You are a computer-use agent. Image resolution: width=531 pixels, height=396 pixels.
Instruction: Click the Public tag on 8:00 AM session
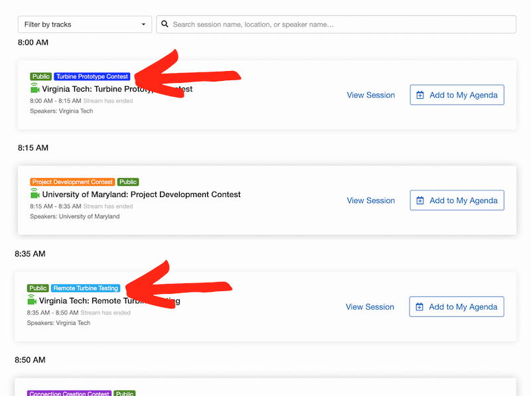(41, 77)
